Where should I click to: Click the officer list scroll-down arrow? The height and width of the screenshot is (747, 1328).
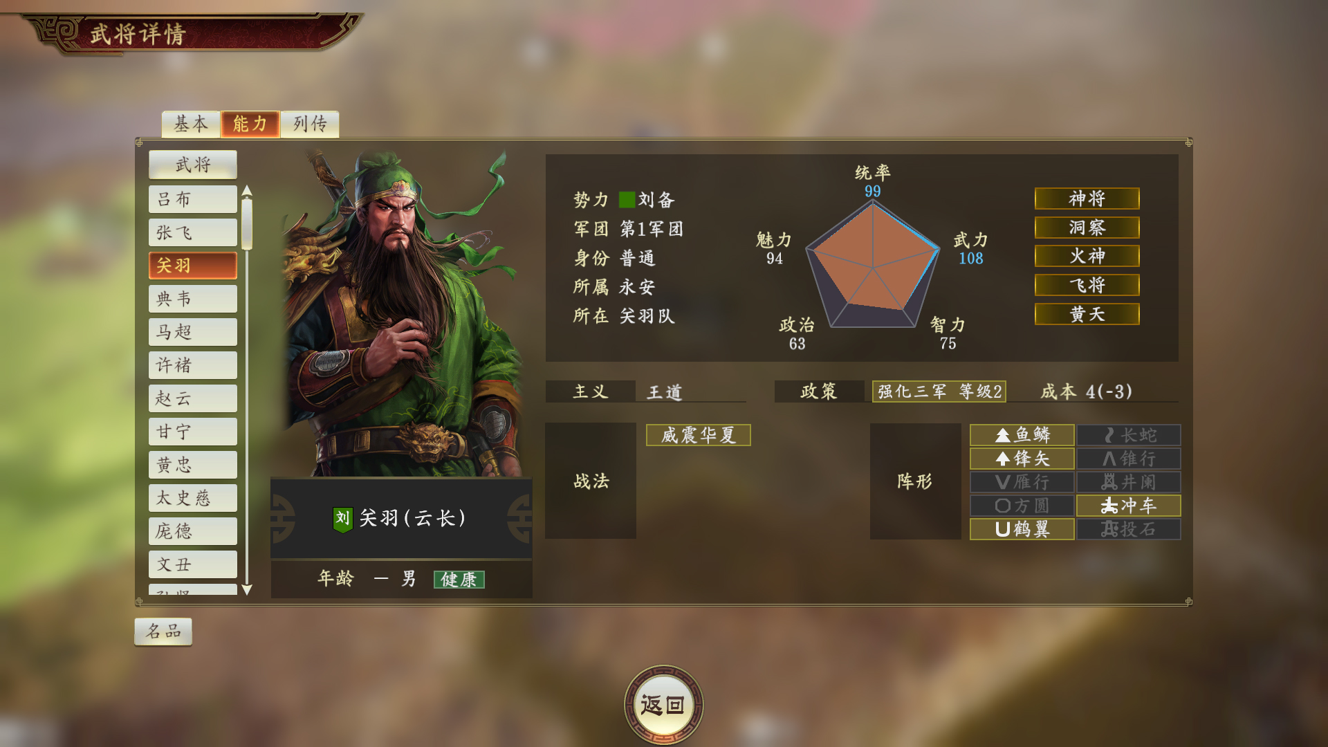(x=247, y=589)
